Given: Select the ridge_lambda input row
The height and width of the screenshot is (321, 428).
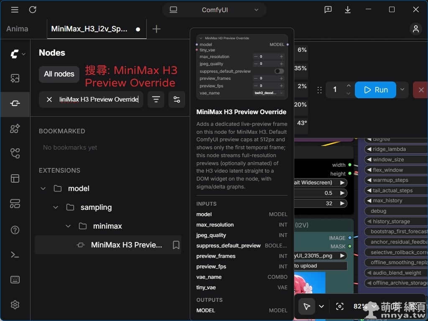Looking at the screenshot, I should 396,149.
